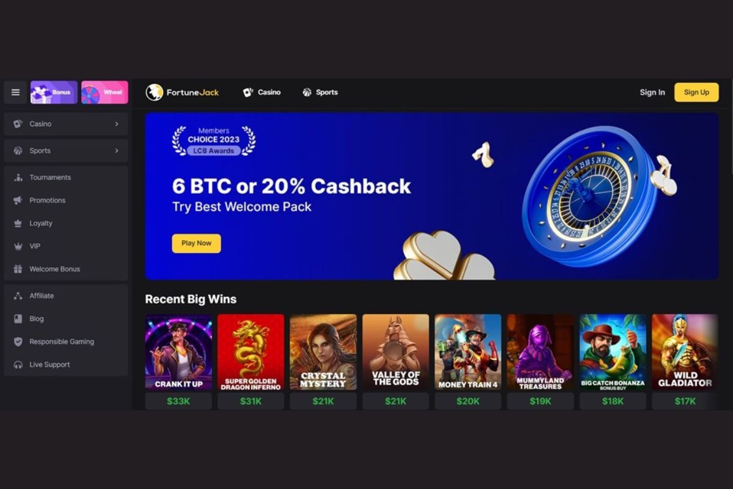Expand the Sports sidebar chevron
Screen dimensions: 733x489
point(117,150)
